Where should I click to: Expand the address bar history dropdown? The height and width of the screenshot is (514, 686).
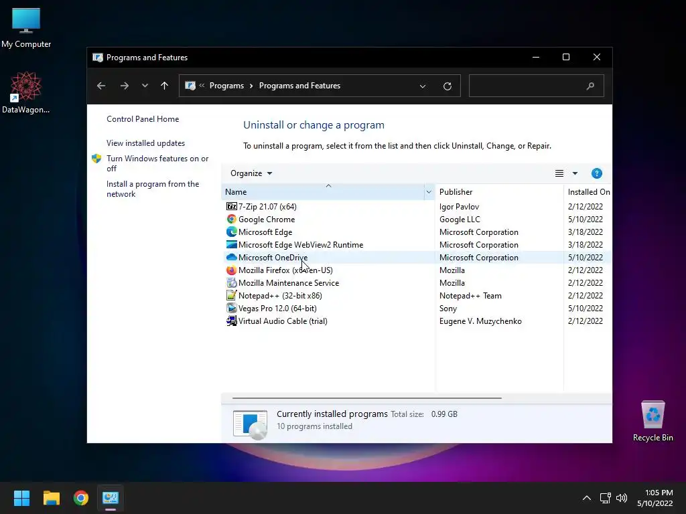pyautogui.click(x=423, y=86)
